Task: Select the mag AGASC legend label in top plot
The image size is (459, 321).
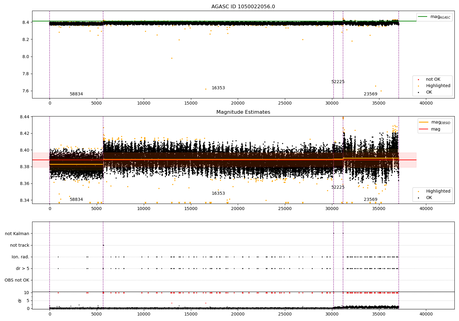Action: coord(440,17)
